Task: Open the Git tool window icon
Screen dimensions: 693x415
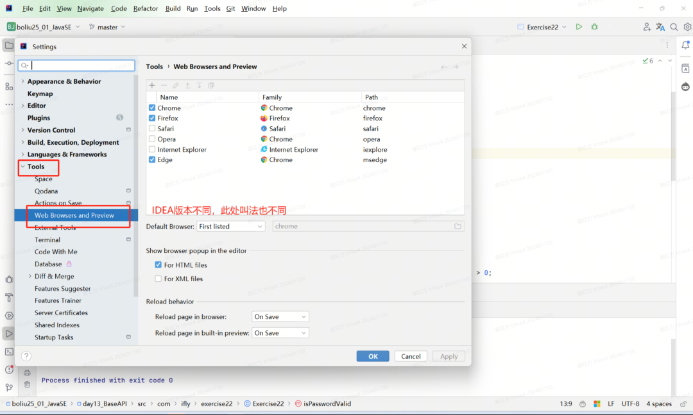Action: [9, 387]
